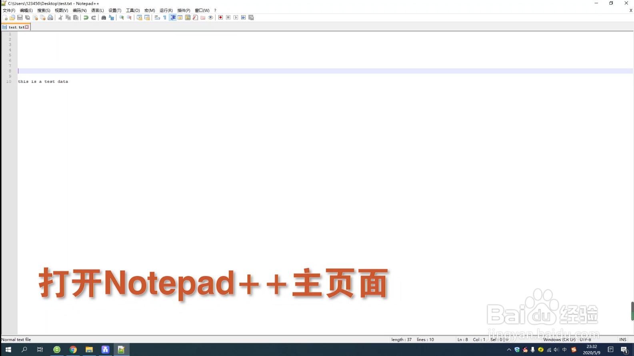Toggle synchronized vertical scrolling icon
The height and width of the screenshot is (356, 634).
139,18
